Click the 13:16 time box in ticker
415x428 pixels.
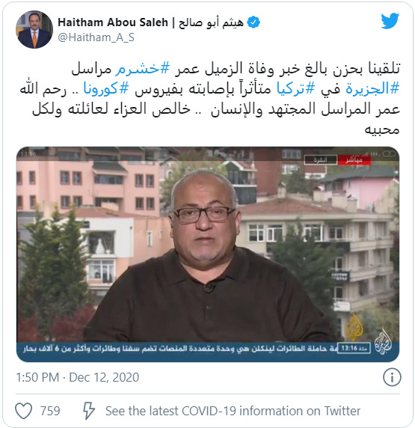click(354, 348)
